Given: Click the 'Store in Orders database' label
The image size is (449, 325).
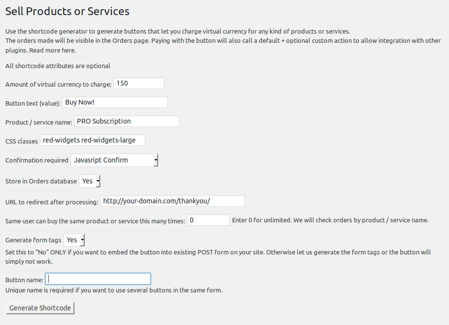Looking at the screenshot, I should [x=41, y=181].
